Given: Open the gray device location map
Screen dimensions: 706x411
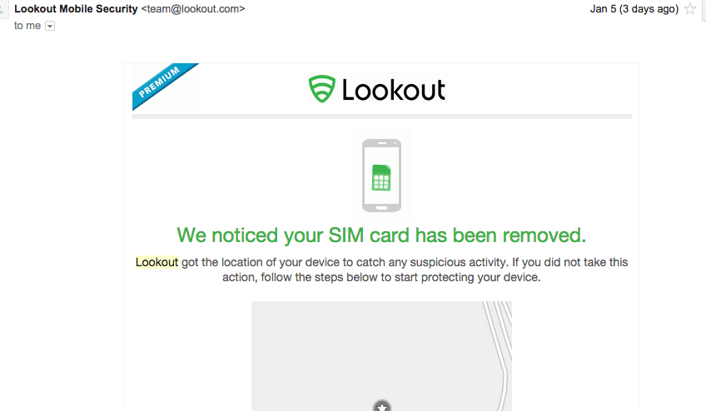Looking at the screenshot, I should click(x=381, y=356).
